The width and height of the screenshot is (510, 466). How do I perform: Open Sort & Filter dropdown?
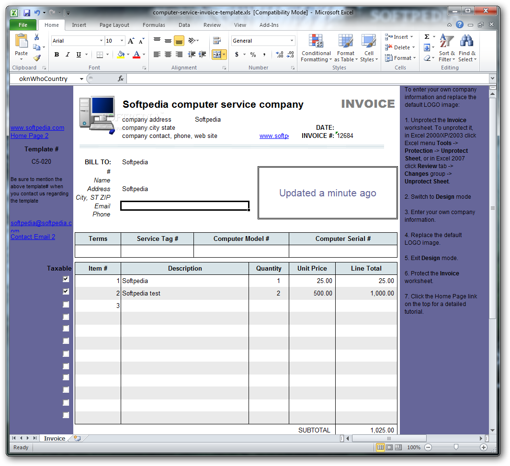[447, 48]
